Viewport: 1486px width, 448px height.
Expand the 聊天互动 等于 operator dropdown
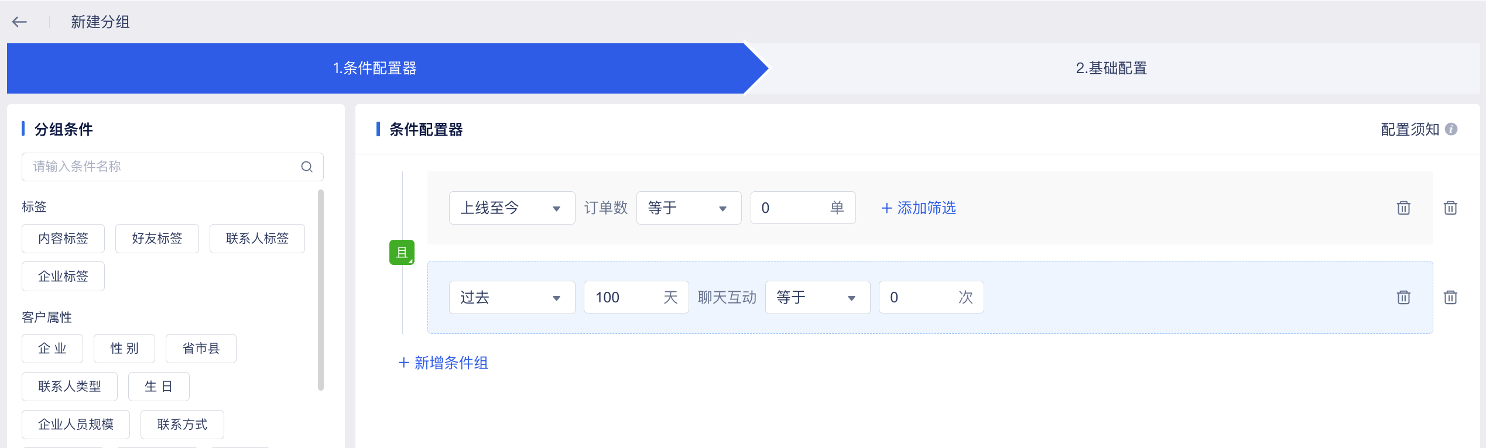click(817, 298)
